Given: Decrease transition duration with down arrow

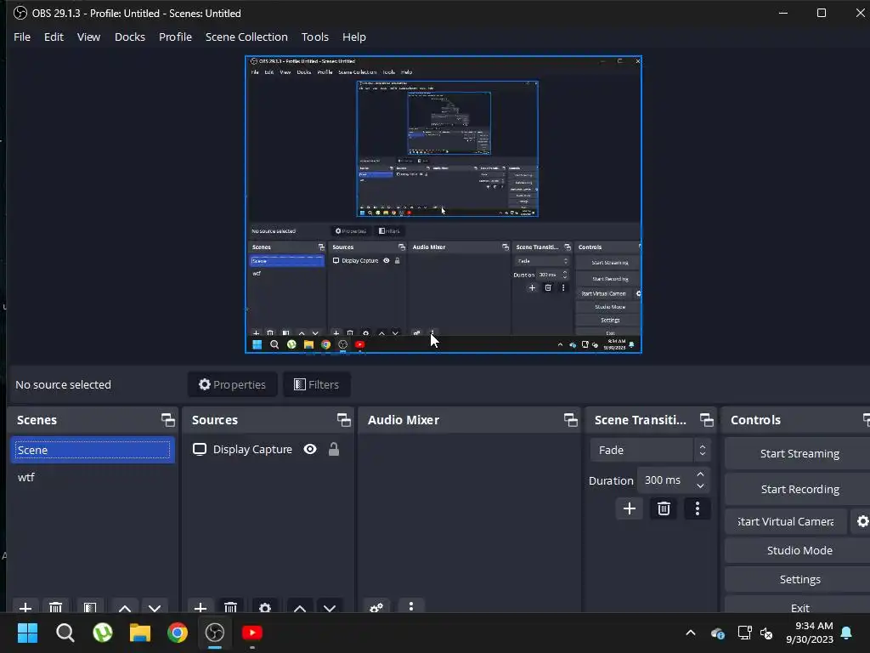Looking at the screenshot, I should pyautogui.click(x=700, y=486).
